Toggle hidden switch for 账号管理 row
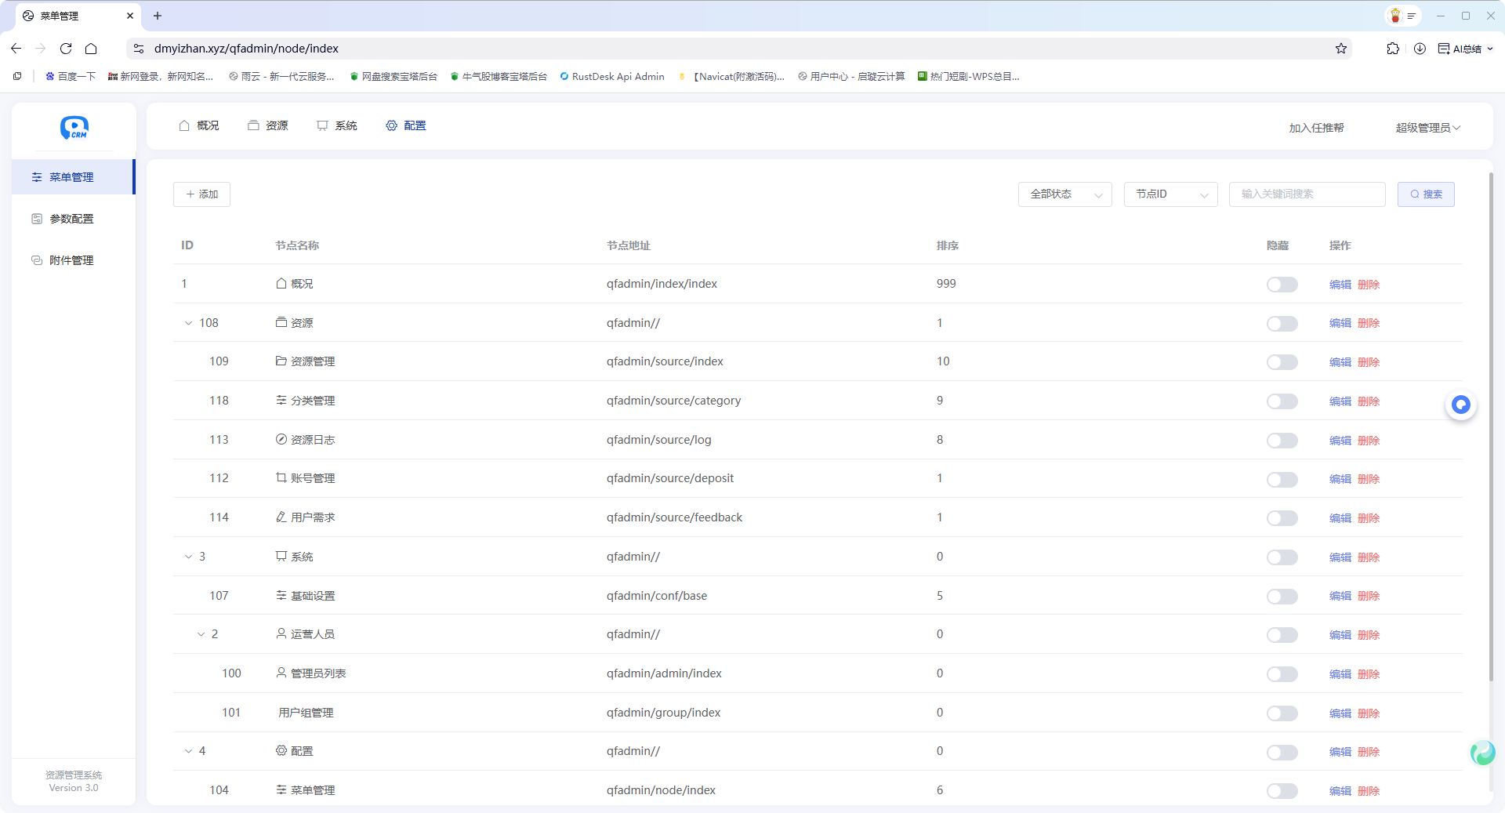Image resolution: width=1505 pixels, height=813 pixels. point(1282,479)
